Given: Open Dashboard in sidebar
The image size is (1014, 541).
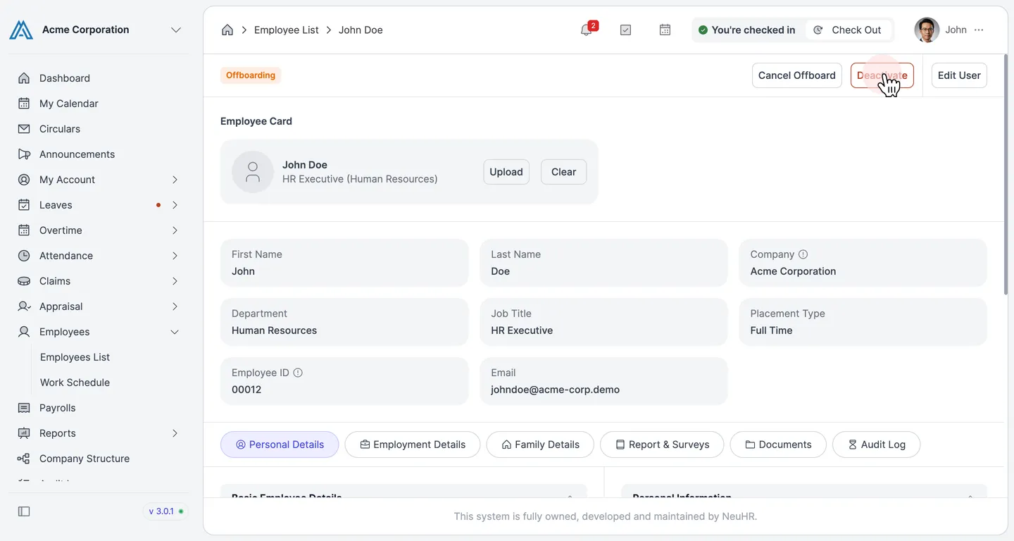Looking at the screenshot, I should point(65,78).
